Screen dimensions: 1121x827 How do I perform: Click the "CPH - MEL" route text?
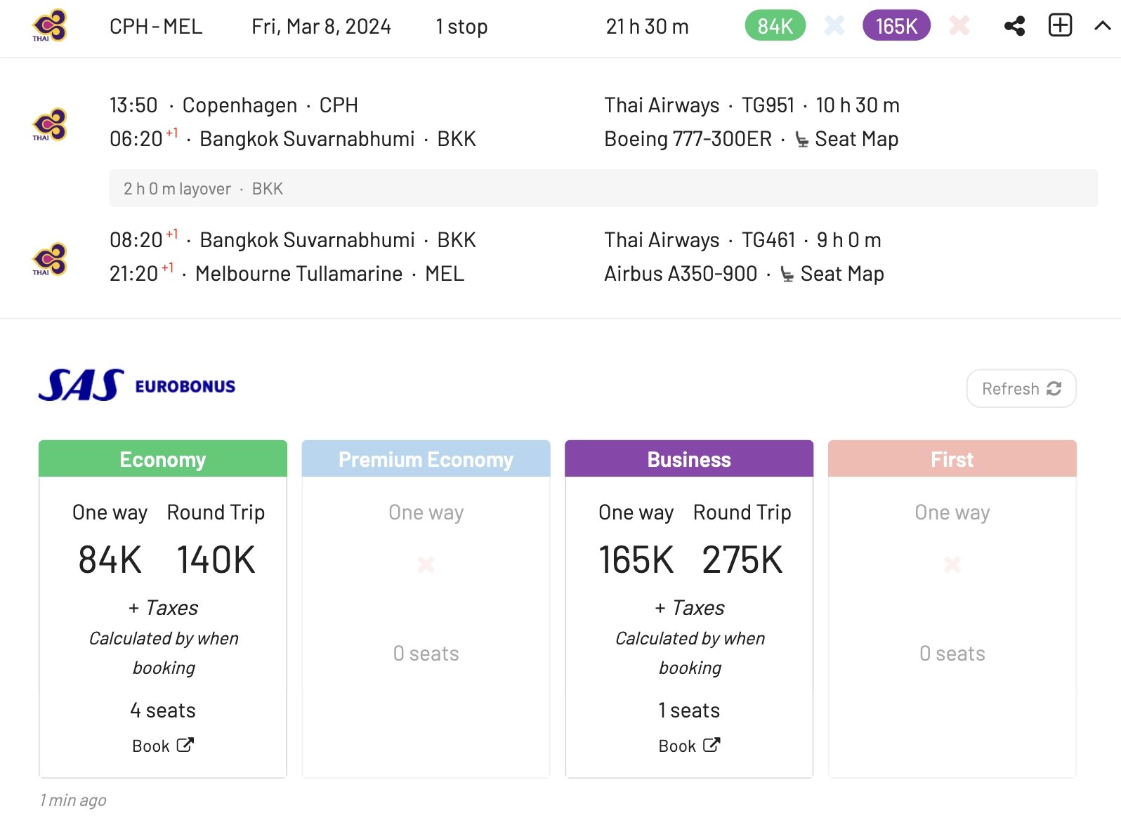(x=156, y=27)
